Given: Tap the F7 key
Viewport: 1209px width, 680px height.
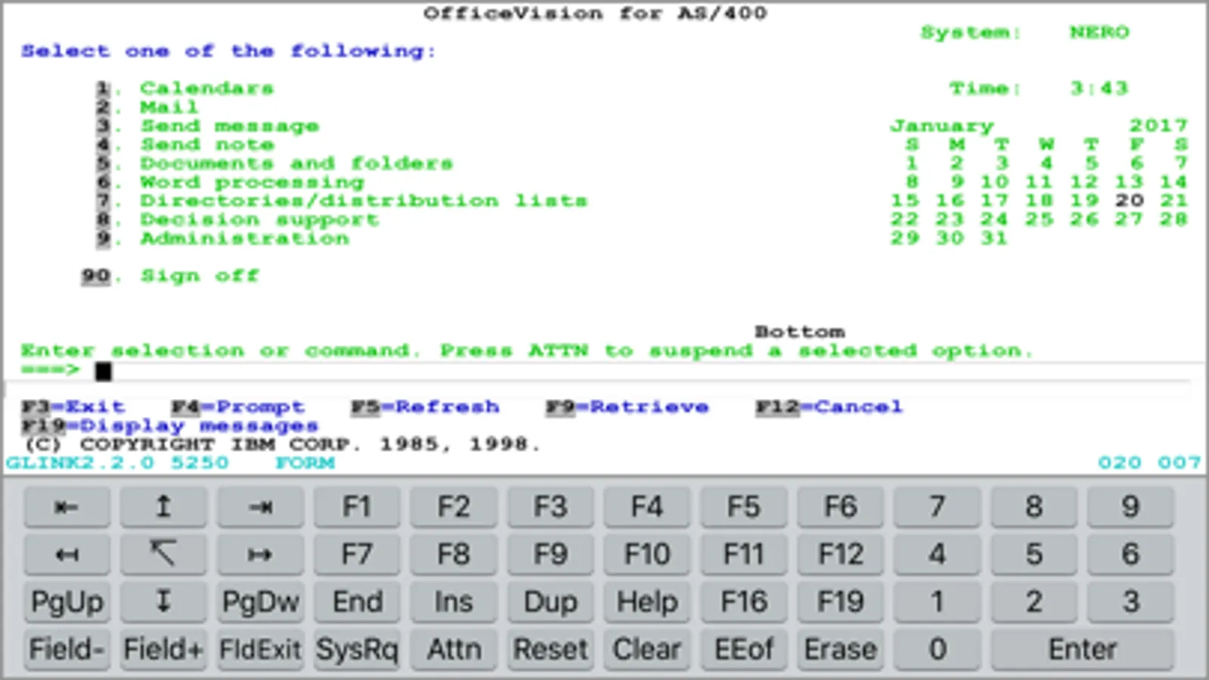Looking at the screenshot, I should 357,555.
